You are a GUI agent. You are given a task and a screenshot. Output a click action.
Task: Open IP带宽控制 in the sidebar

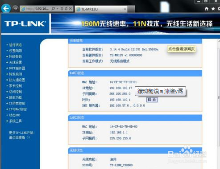pyautogui.click(x=17, y=103)
